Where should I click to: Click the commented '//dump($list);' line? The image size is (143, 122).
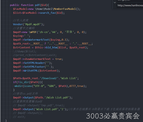pos(25,51)
